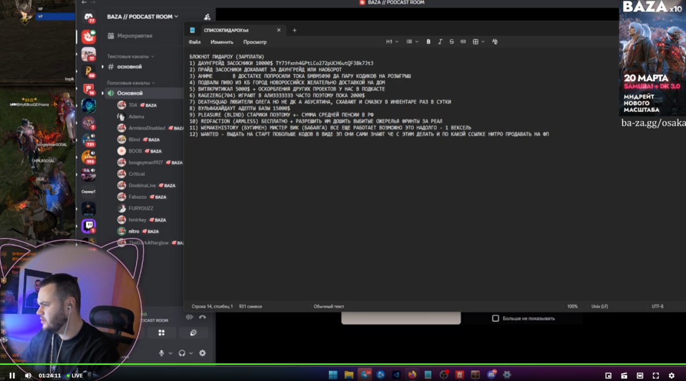Enter fullscreen on stream player
Image resolution: width=686 pixels, height=381 pixels.
(655, 376)
